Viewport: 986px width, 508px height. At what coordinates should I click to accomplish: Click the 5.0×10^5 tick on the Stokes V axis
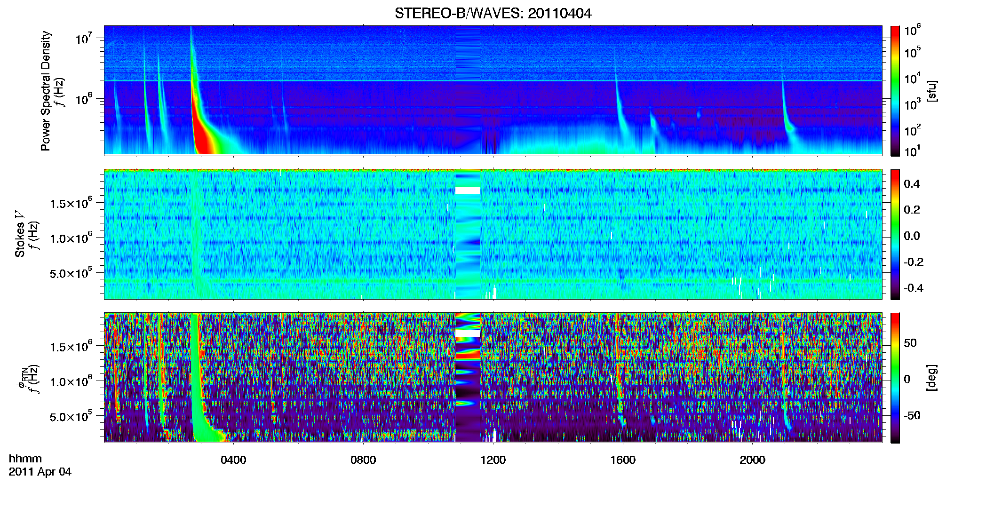click(71, 273)
